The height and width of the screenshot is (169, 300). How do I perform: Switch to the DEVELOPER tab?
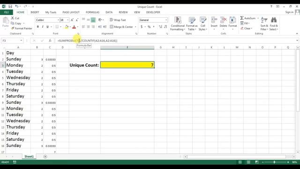tap(153, 12)
